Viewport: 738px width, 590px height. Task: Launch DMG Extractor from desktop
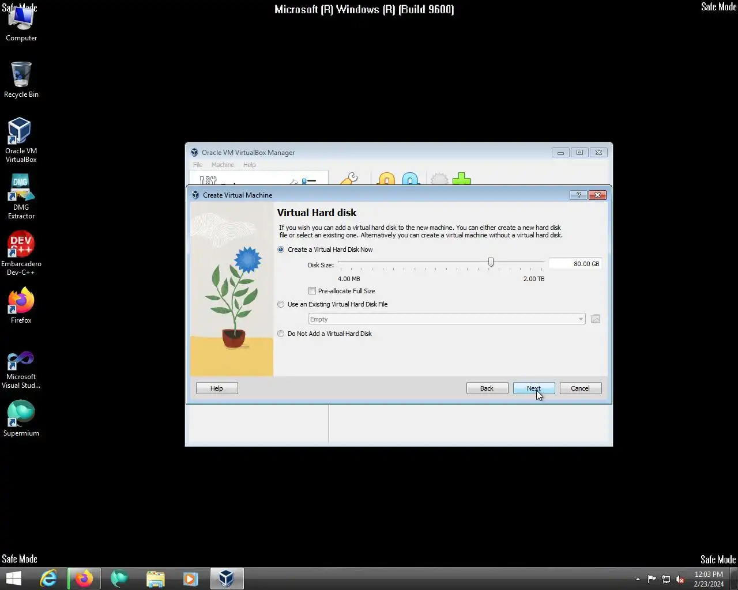click(21, 196)
